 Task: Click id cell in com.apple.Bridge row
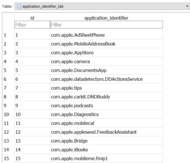[x=32, y=141]
